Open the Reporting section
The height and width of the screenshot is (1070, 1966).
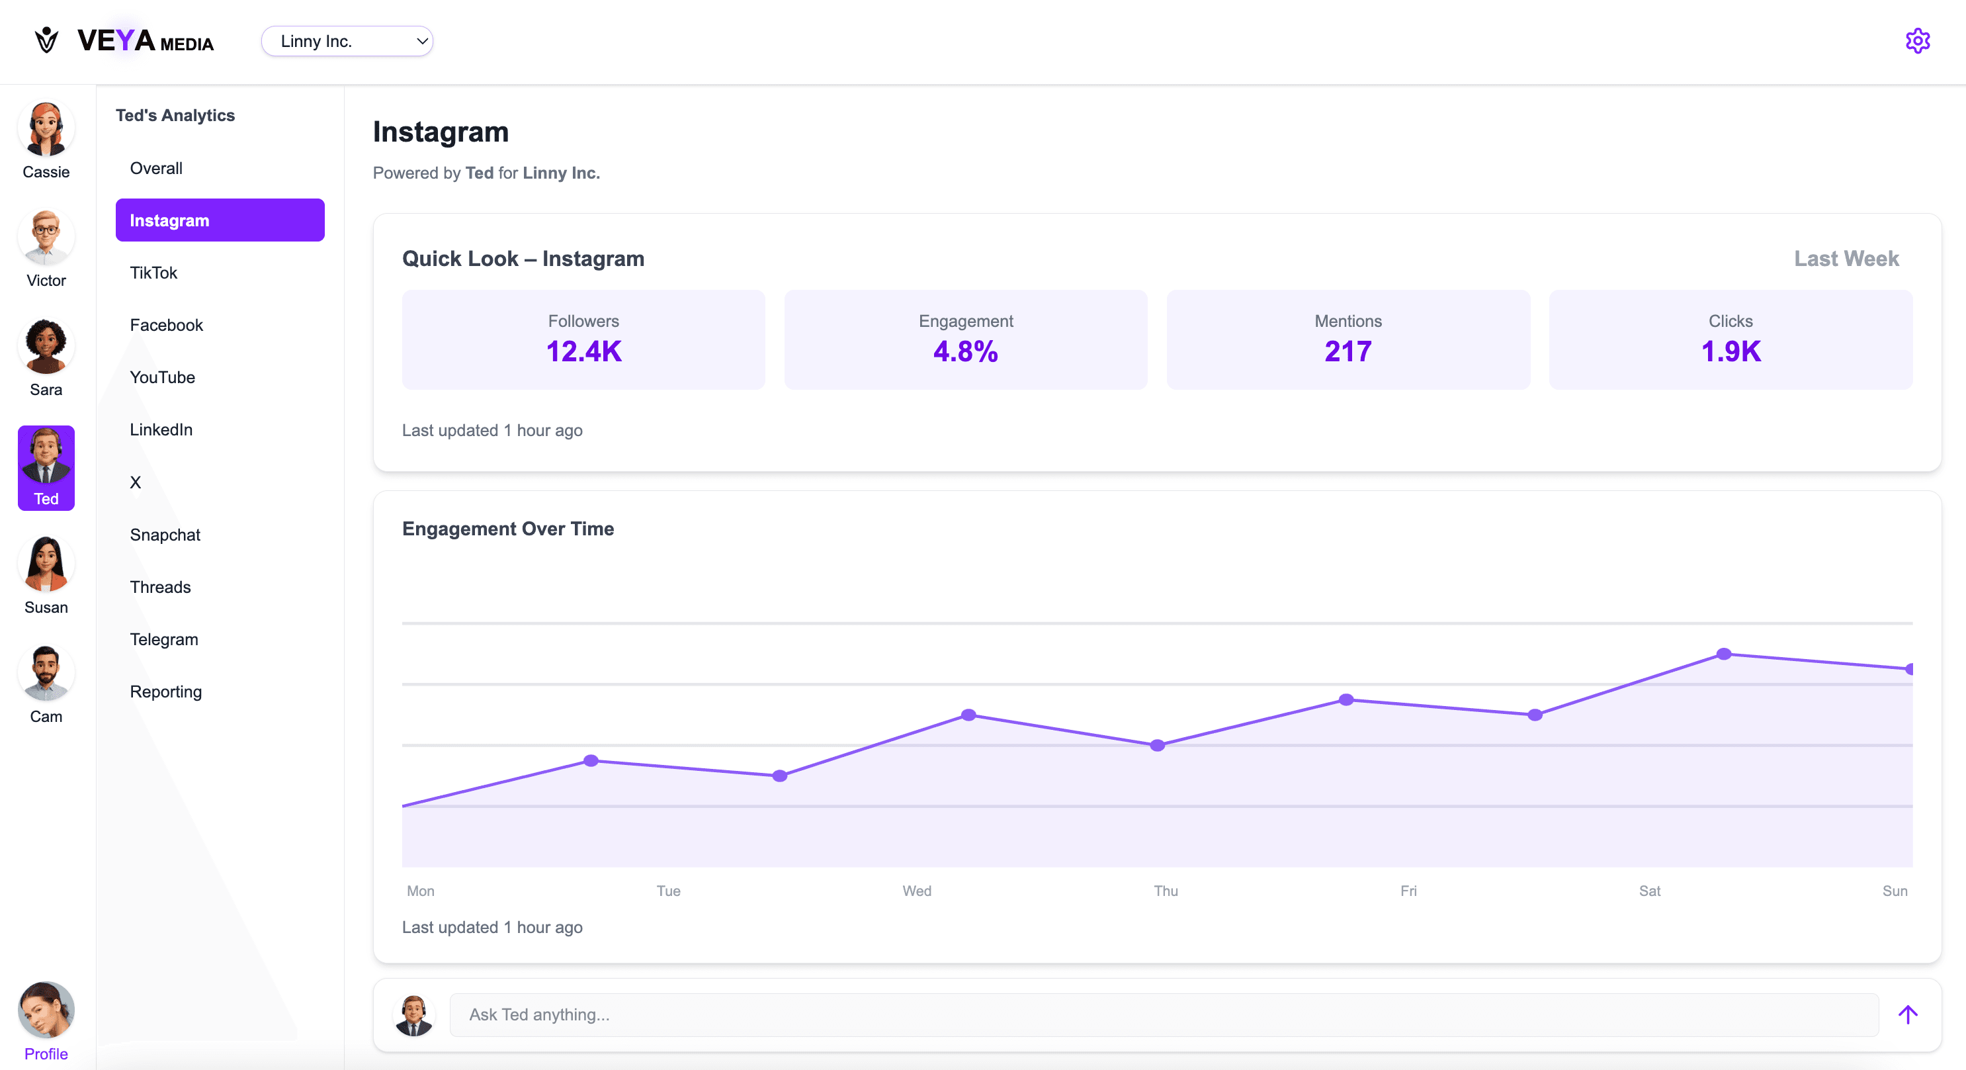[x=165, y=691]
